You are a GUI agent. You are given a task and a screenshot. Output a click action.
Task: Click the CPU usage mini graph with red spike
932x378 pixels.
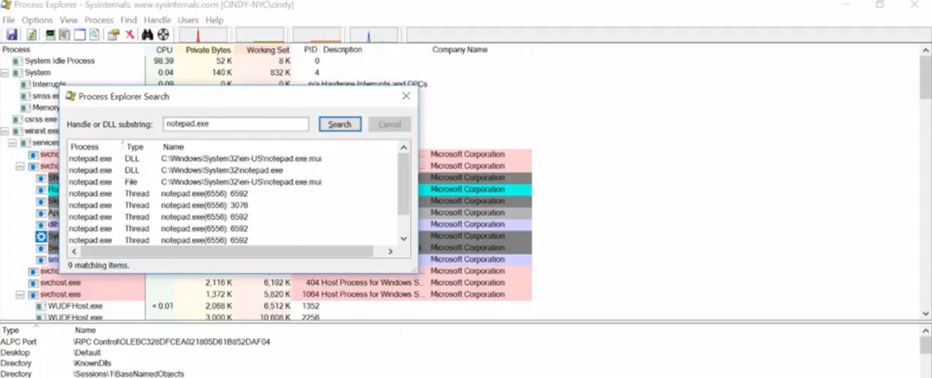pos(204,35)
